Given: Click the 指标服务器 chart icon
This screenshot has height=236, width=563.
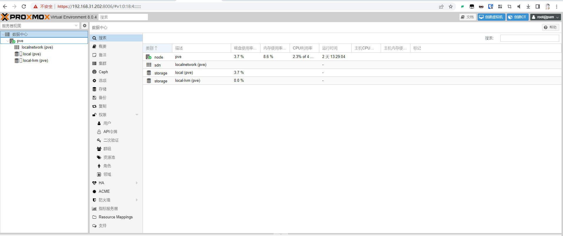Looking at the screenshot, I should [94, 209].
